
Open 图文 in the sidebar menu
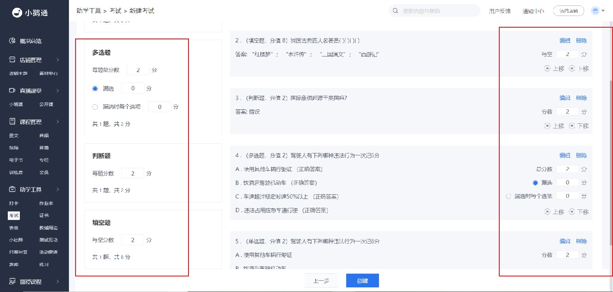(14, 135)
